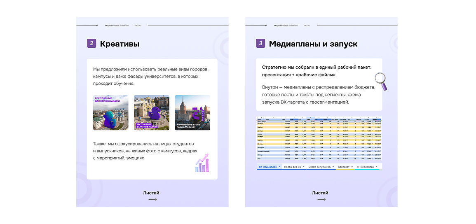
Task: Select the Белгород row in the spreadsheet
Action: (x=319, y=147)
